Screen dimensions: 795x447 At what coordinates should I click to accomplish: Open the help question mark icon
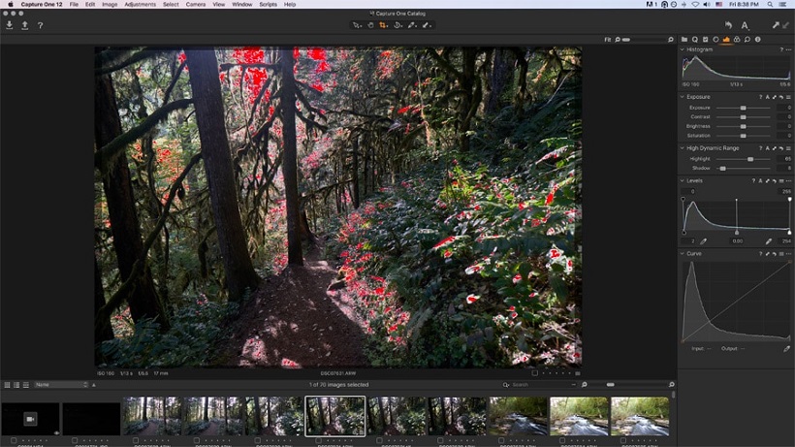pyautogui.click(x=40, y=25)
